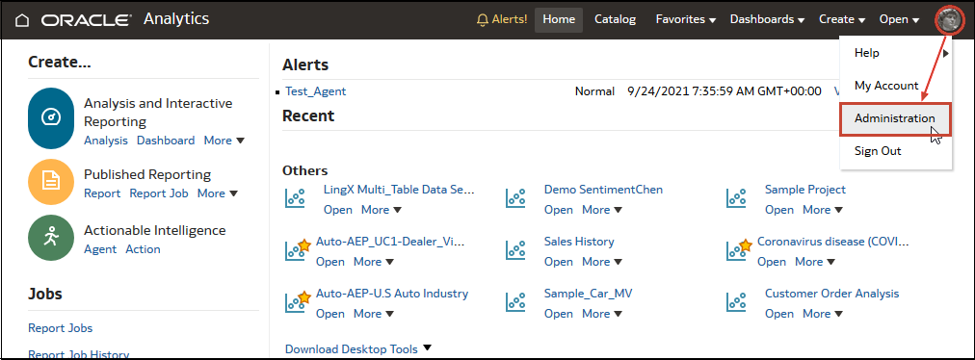This screenshot has height=360, width=975.
Task: Open the Coronavirus disease (COVI... title link
Action: [x=833, y=242]
